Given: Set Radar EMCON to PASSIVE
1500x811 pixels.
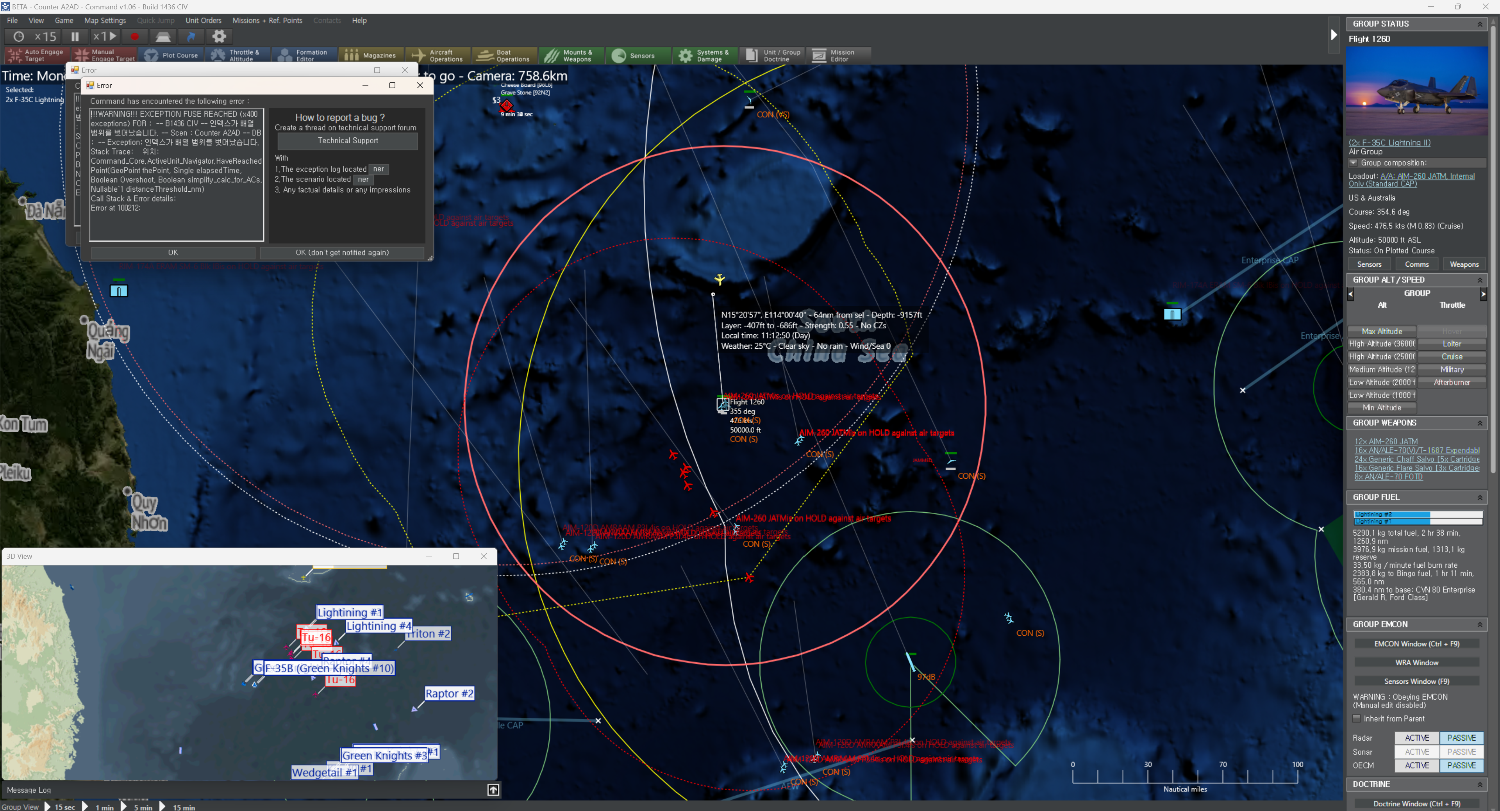Looking at the screenshot, I should tap(1461, 738).
